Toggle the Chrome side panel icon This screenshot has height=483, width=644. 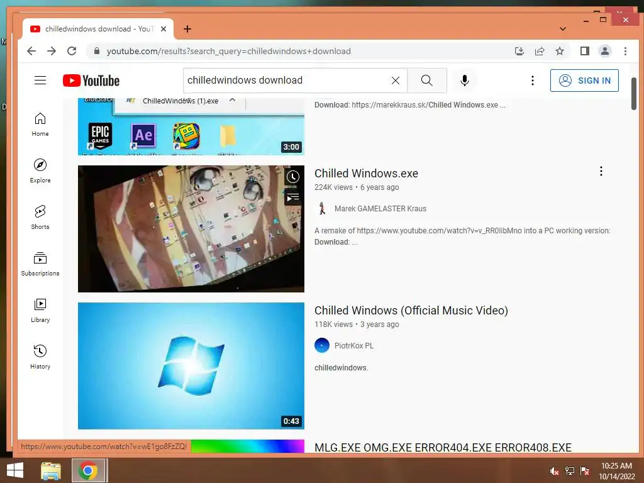pyautogui.click(x=584, y=51)
